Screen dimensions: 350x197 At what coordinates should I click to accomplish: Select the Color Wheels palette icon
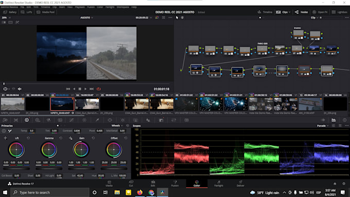click(27, 120)
